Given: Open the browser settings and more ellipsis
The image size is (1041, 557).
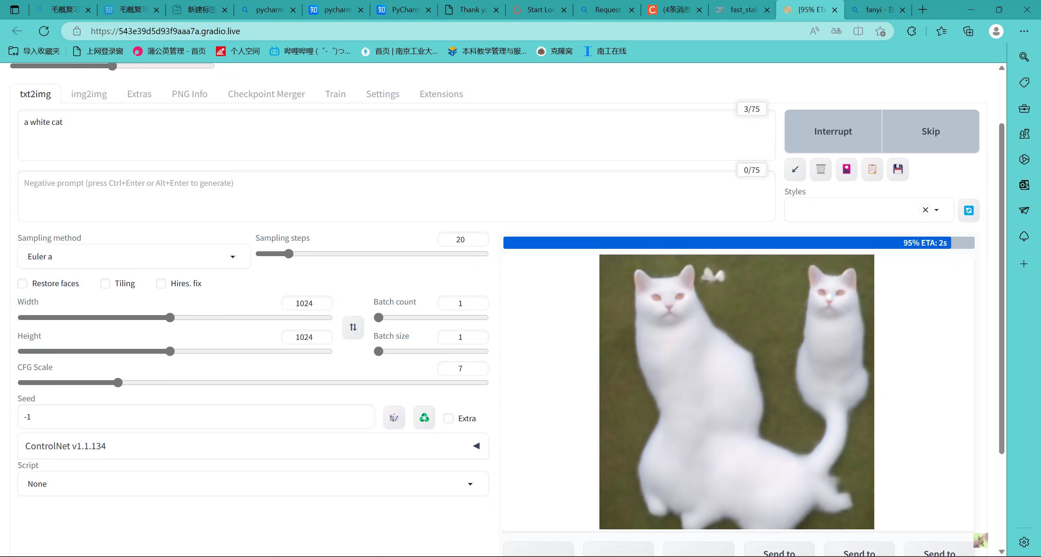Looking at the screenshot, I should 1024,31.
